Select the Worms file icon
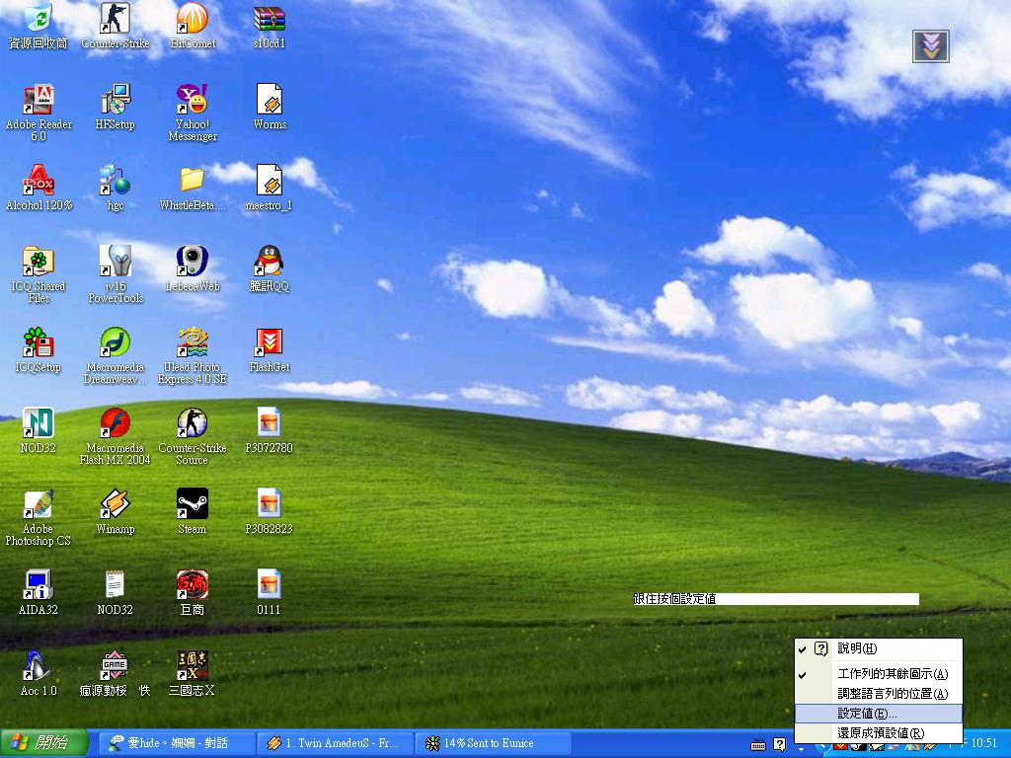This screenshot has height=758, width=1011. pos(270,107)
